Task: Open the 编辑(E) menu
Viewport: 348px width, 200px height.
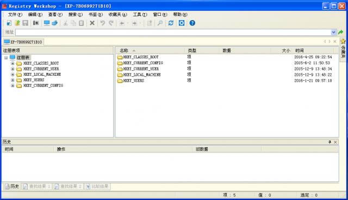Action: 35,15
